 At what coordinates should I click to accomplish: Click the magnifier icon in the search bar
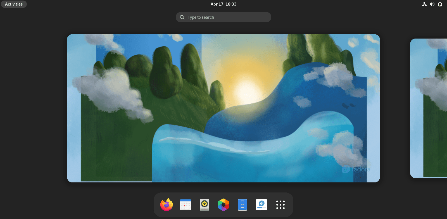[x=182, y=17]
